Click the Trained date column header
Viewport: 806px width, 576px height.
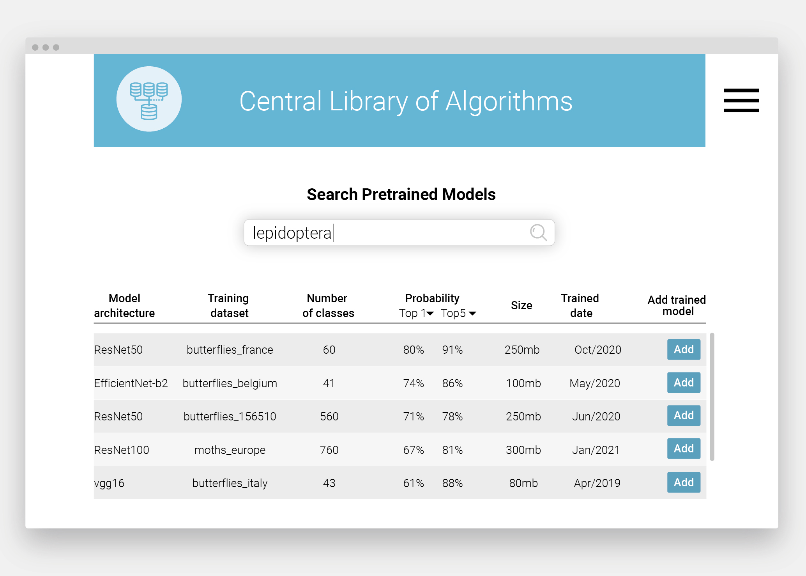point(580,305)
